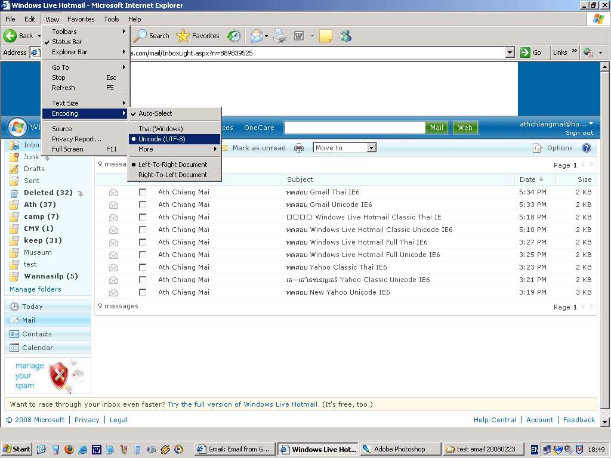Image resolution: width=611 pixels, height=458 pixels.
Task: Launch Firefox from the quick launch bar
Action: pyautogui.click(x=69, y=450)
